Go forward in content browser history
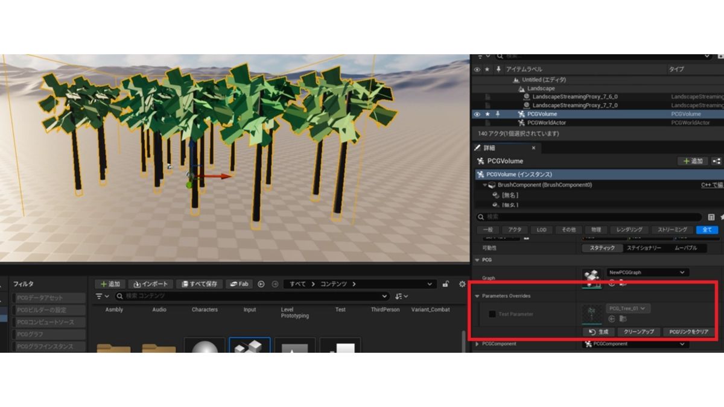The height and width of the screenshot is (407, 724). click(275, 284)
